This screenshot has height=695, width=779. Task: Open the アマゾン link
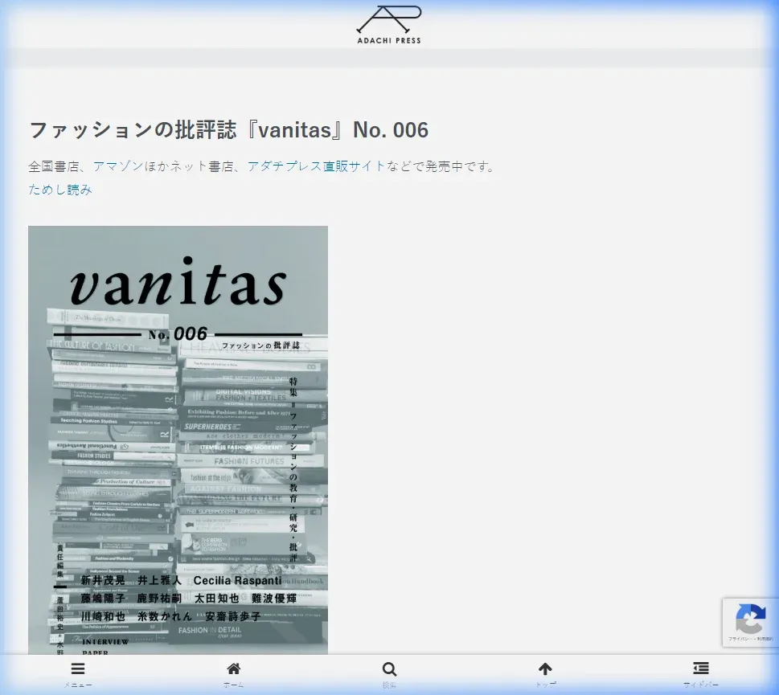(x=118, y=166)
